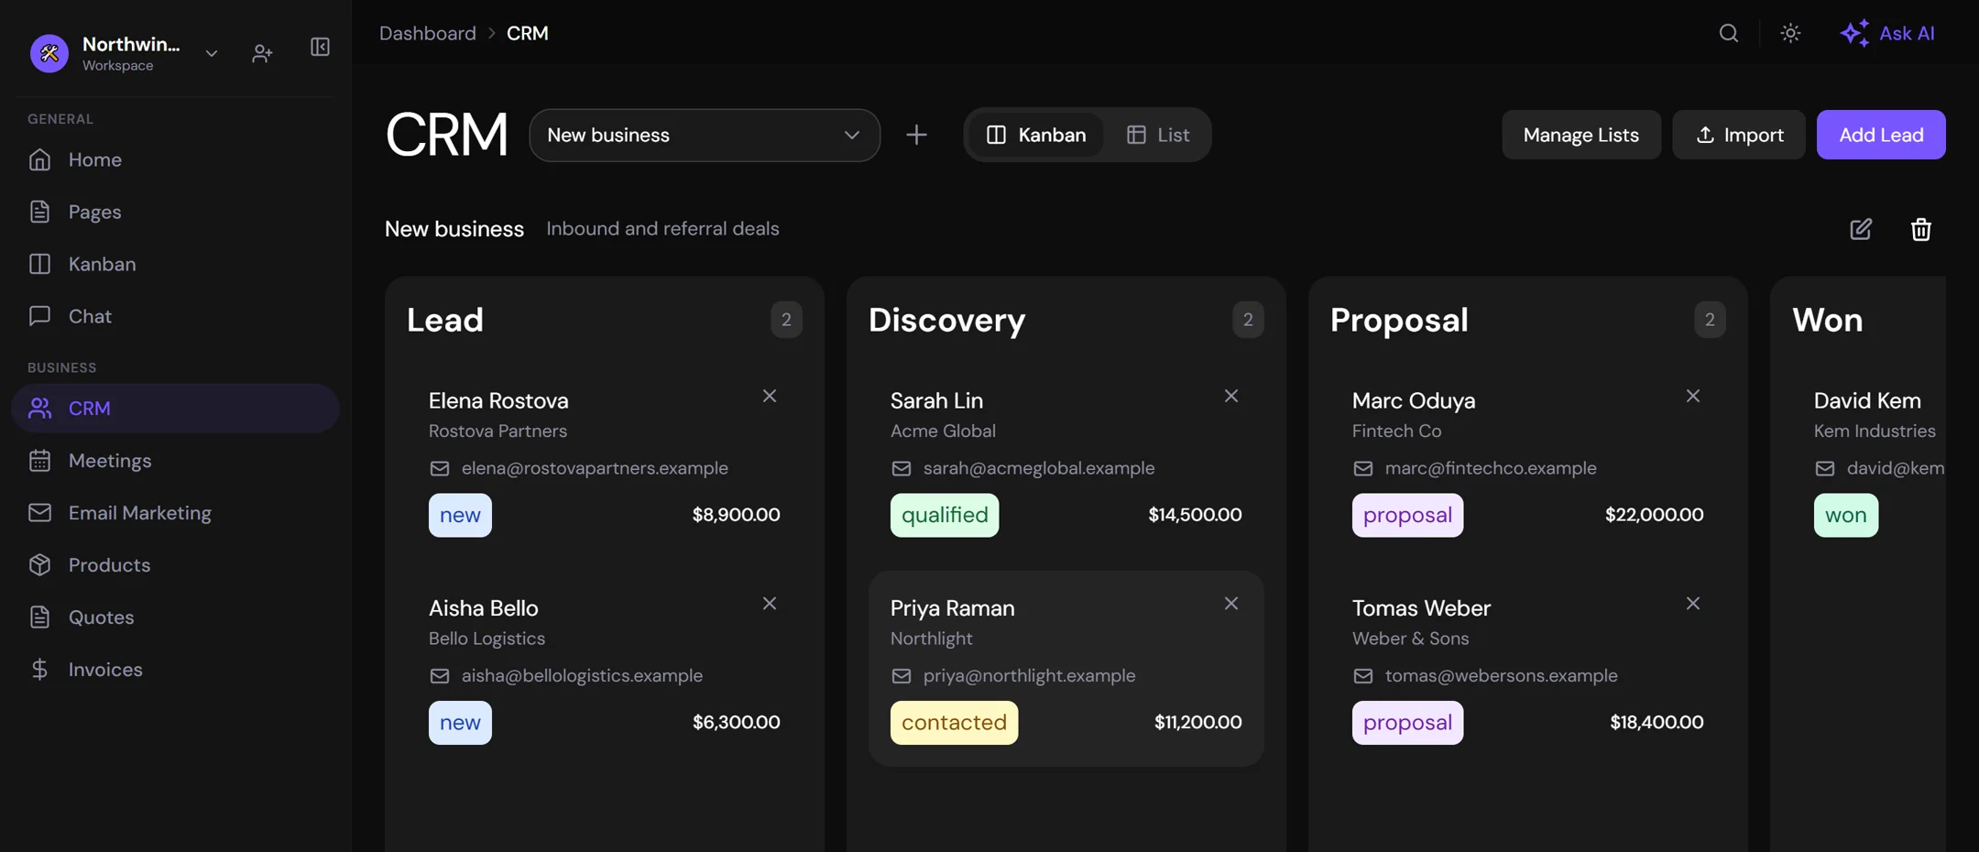Toggle light theme with the sun icon
Screen dimensions: 1979x852
tap(1790, 33)
